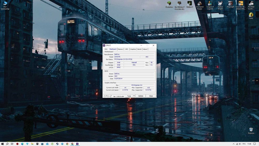259x146 pixels.
Task: Open the League of Legends shortcut
Action: click(x=210, y=5)
